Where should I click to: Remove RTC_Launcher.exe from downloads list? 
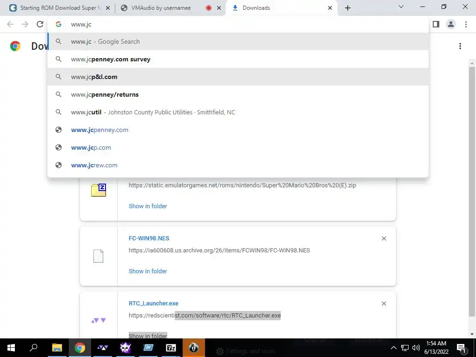(x=383, y=304)
